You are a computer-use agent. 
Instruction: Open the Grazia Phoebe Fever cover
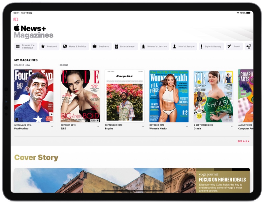pyautogui.click(x=213, y=96)
